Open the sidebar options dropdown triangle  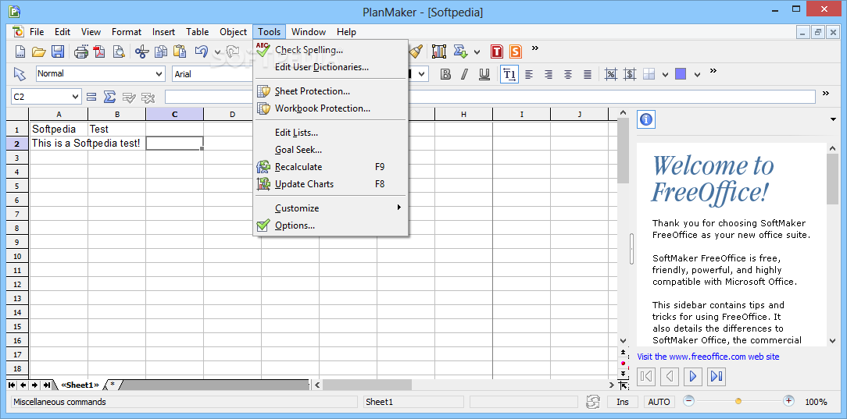click(834, 119)
